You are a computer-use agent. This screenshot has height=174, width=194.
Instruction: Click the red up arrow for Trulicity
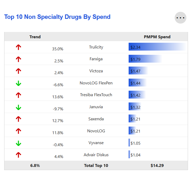click(18, 47)
